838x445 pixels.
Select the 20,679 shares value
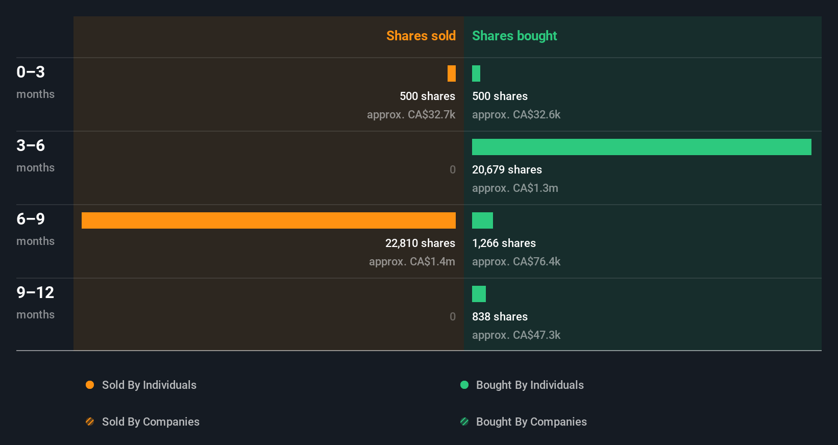click(507, 169)
